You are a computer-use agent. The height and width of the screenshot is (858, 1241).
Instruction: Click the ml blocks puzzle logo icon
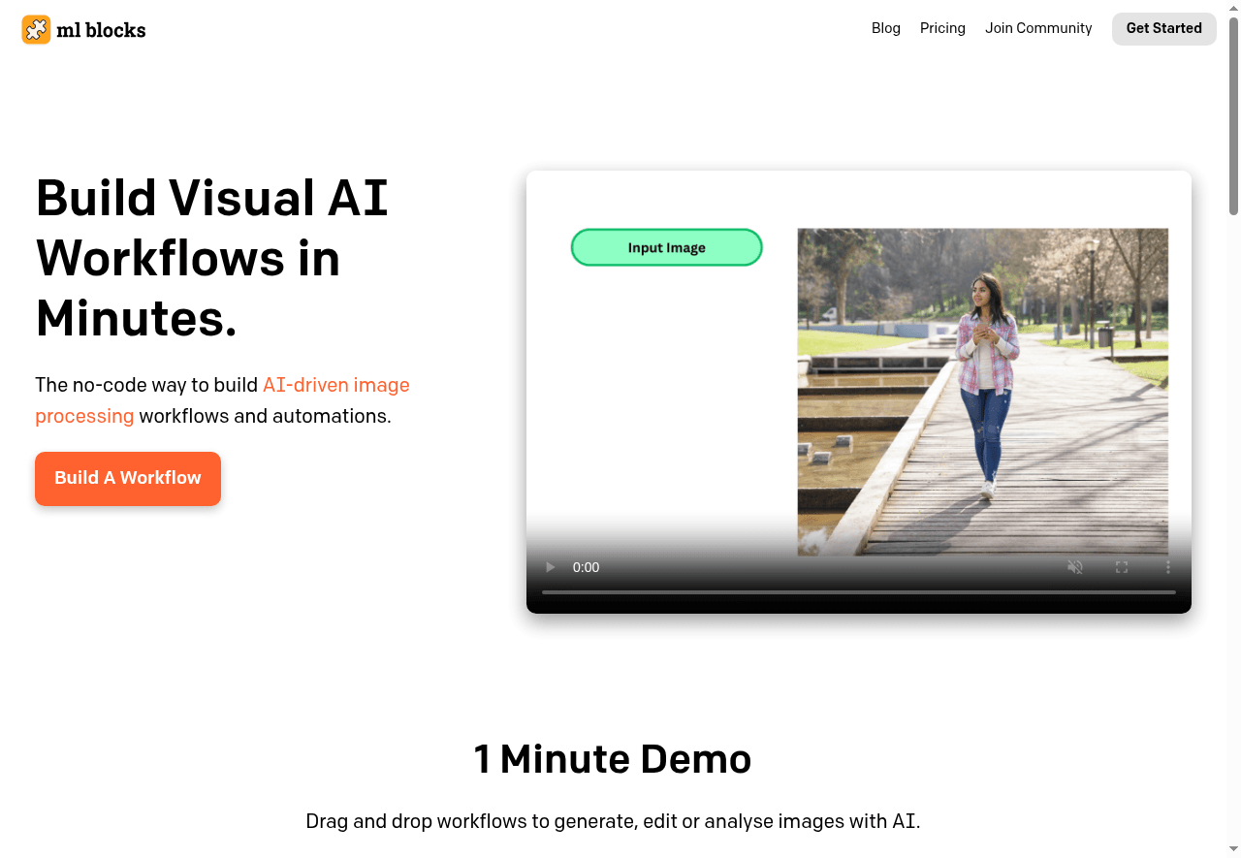click(36, 29)
